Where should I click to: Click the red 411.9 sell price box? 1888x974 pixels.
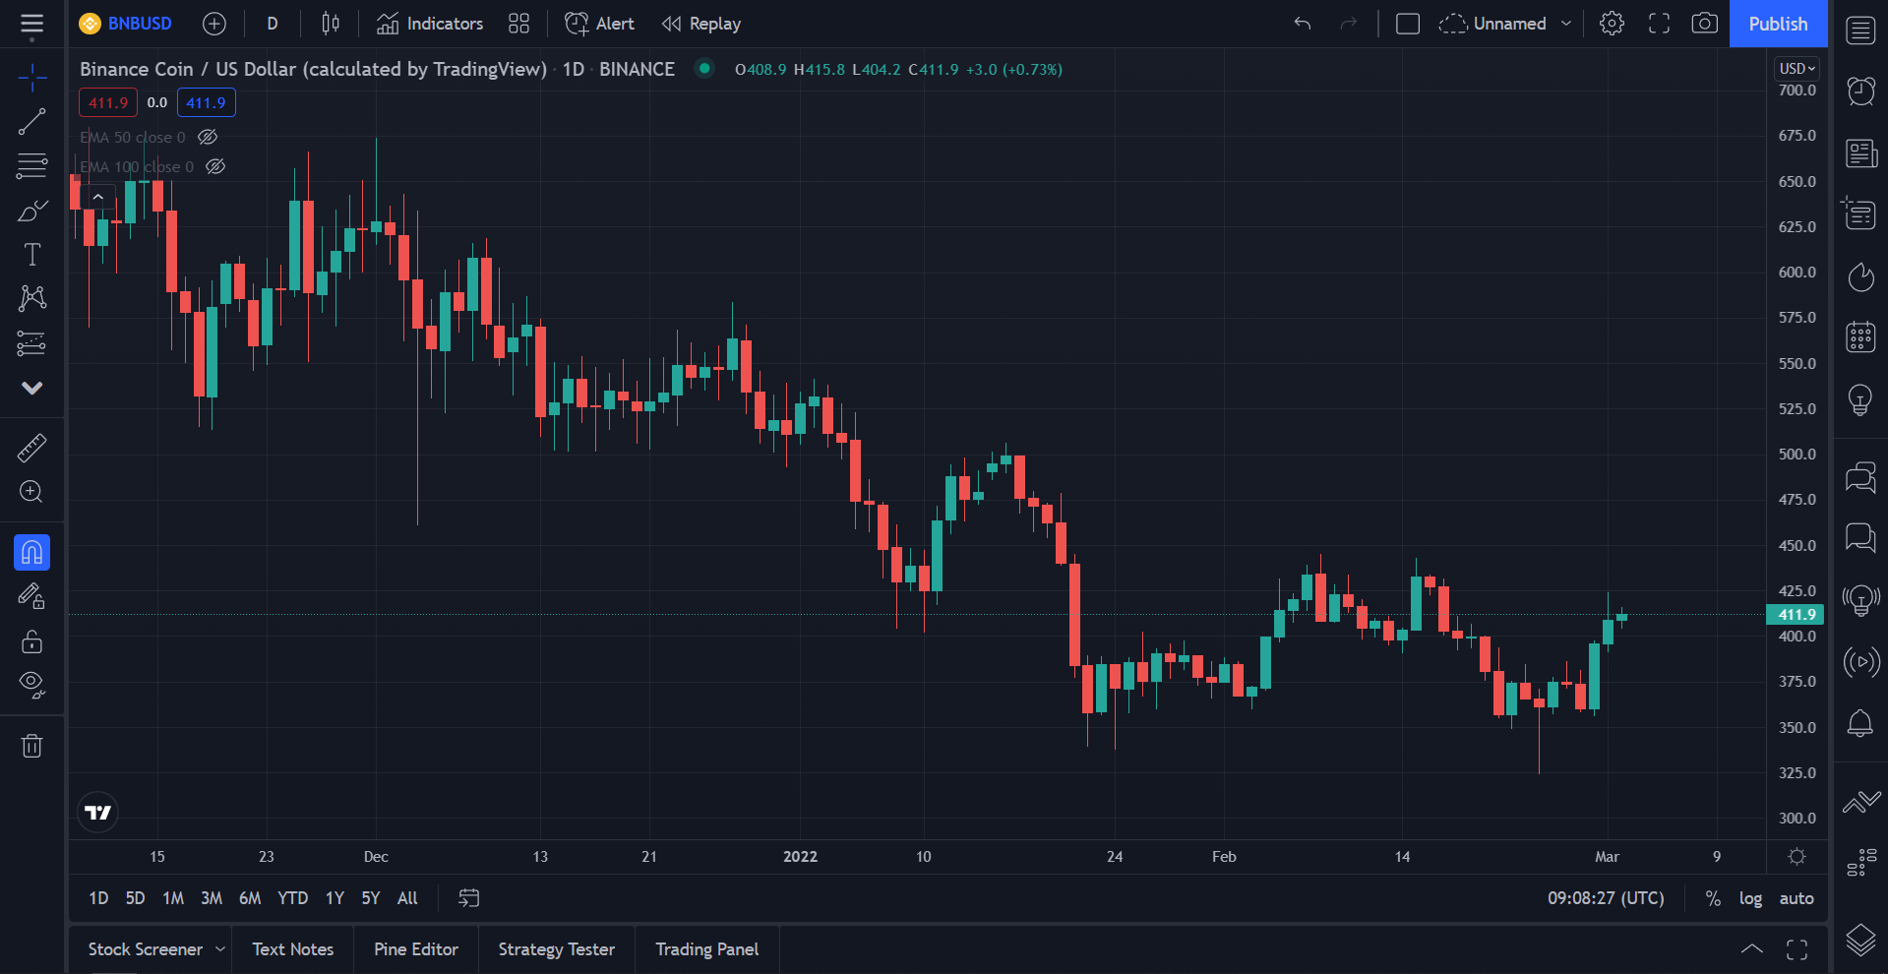click(108, 102)
